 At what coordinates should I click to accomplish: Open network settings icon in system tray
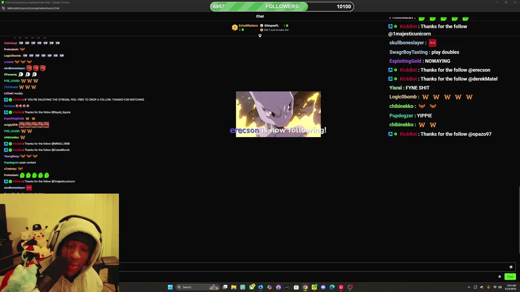click(x=495, y=287)
